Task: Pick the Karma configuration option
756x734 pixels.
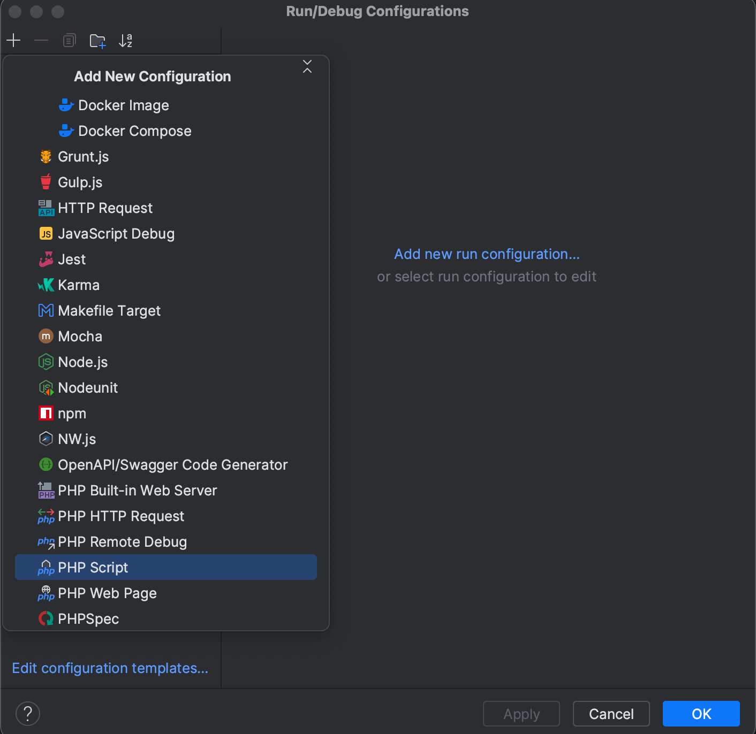Action: coord(79,285)
